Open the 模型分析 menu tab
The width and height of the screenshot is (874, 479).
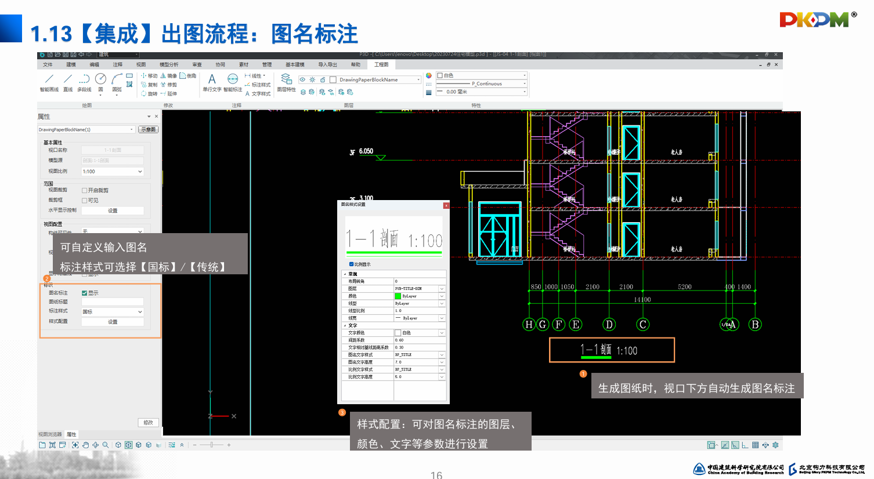pos(169,64)
